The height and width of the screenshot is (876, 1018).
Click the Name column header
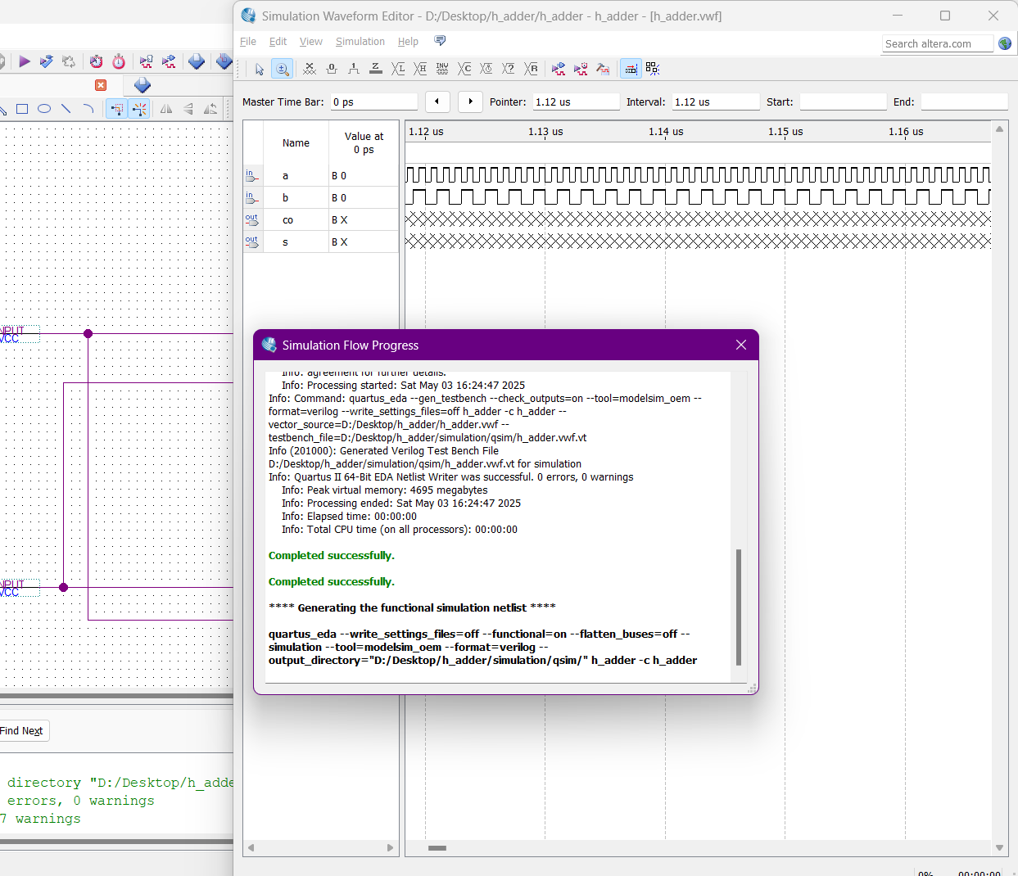296,142
